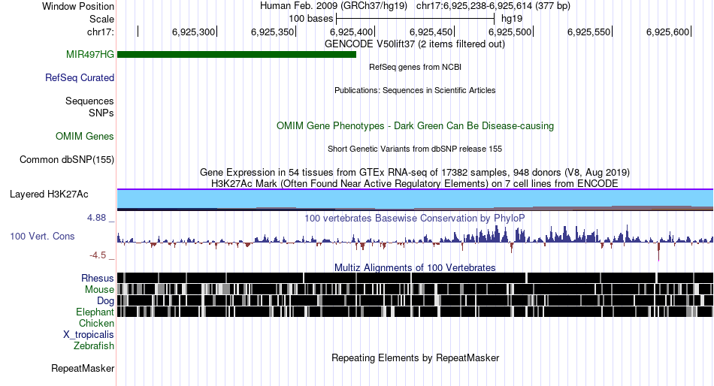Image resolution: width=714 pixels, height=386 pixels.
Task: Click the chr17: ruler label
Action: (101, 32)
